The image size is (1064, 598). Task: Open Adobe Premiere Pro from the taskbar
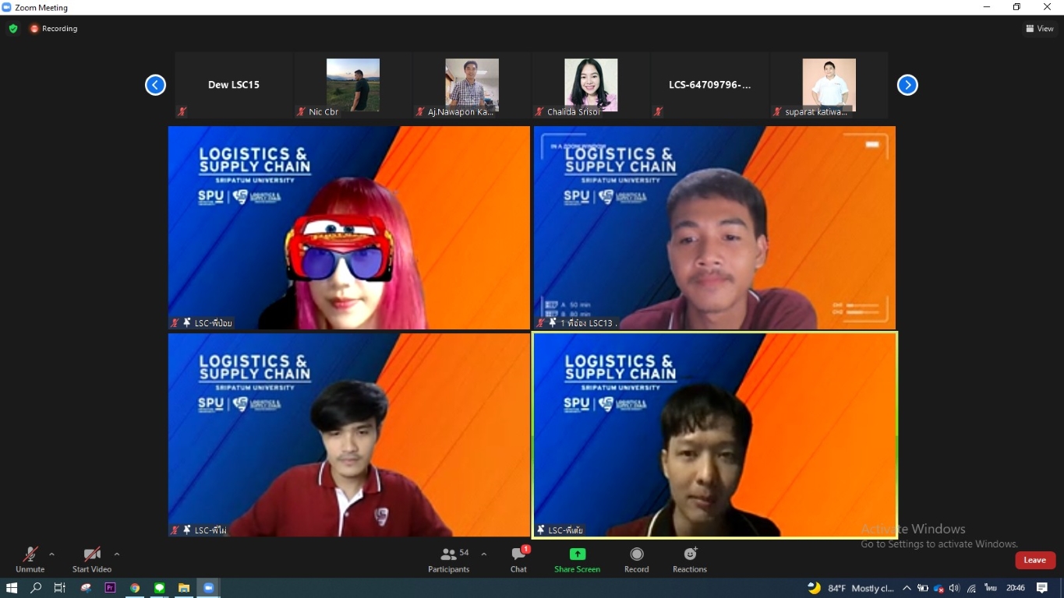(110, 588)
